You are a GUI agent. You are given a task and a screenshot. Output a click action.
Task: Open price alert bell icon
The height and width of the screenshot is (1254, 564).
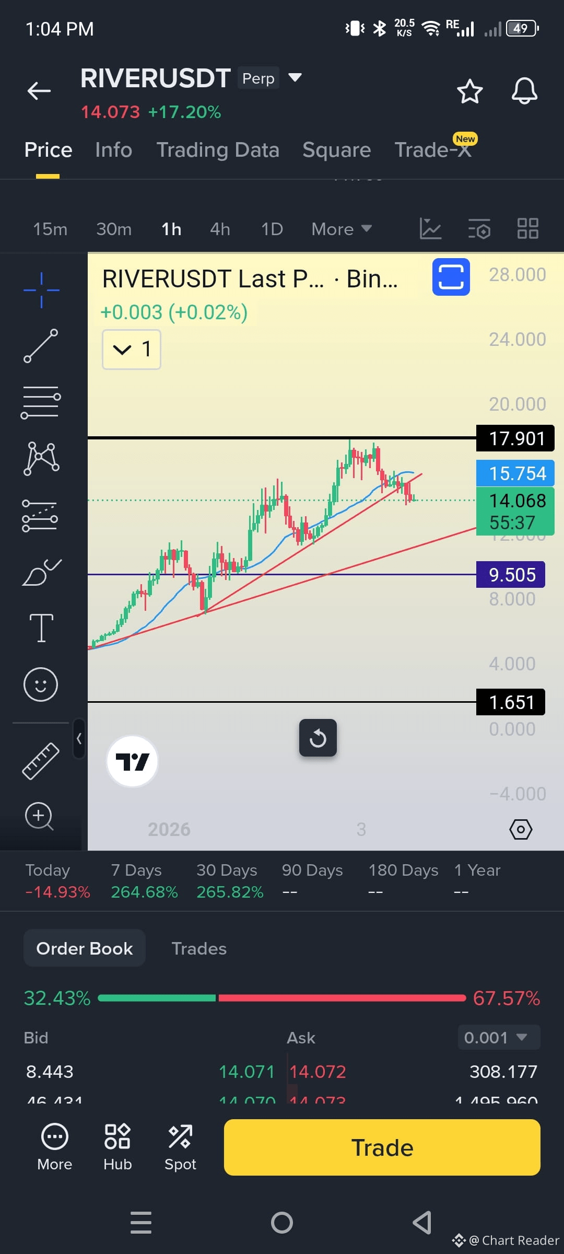[x=524, y=91]
